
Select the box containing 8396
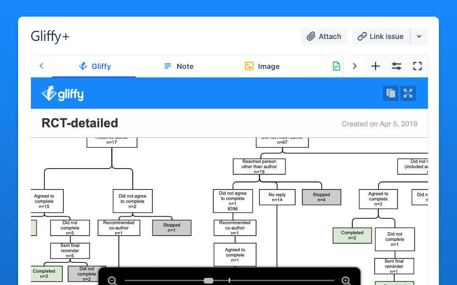click(233, 201)
